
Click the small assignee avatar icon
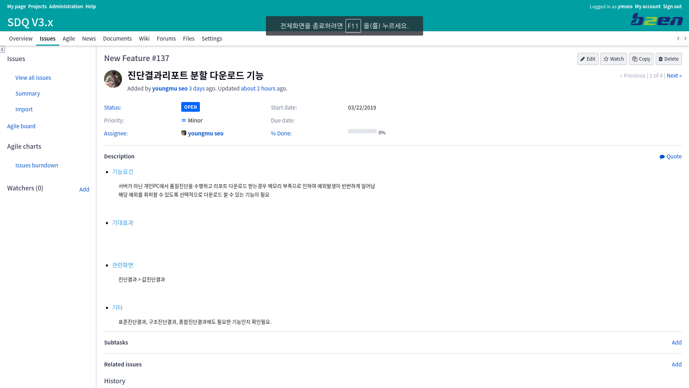pos(184,133)
